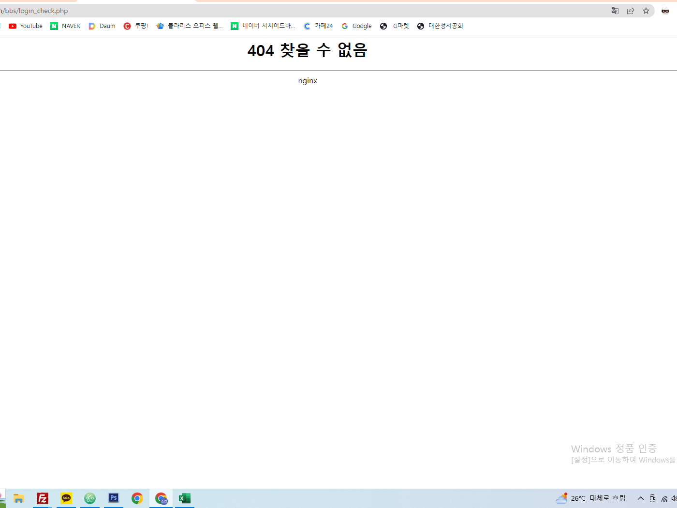Image resolution: width=677 pixels, height=508 pixels.
Task: Open the 대한성서공회 bookmark
Action: [x=440, y=26]
